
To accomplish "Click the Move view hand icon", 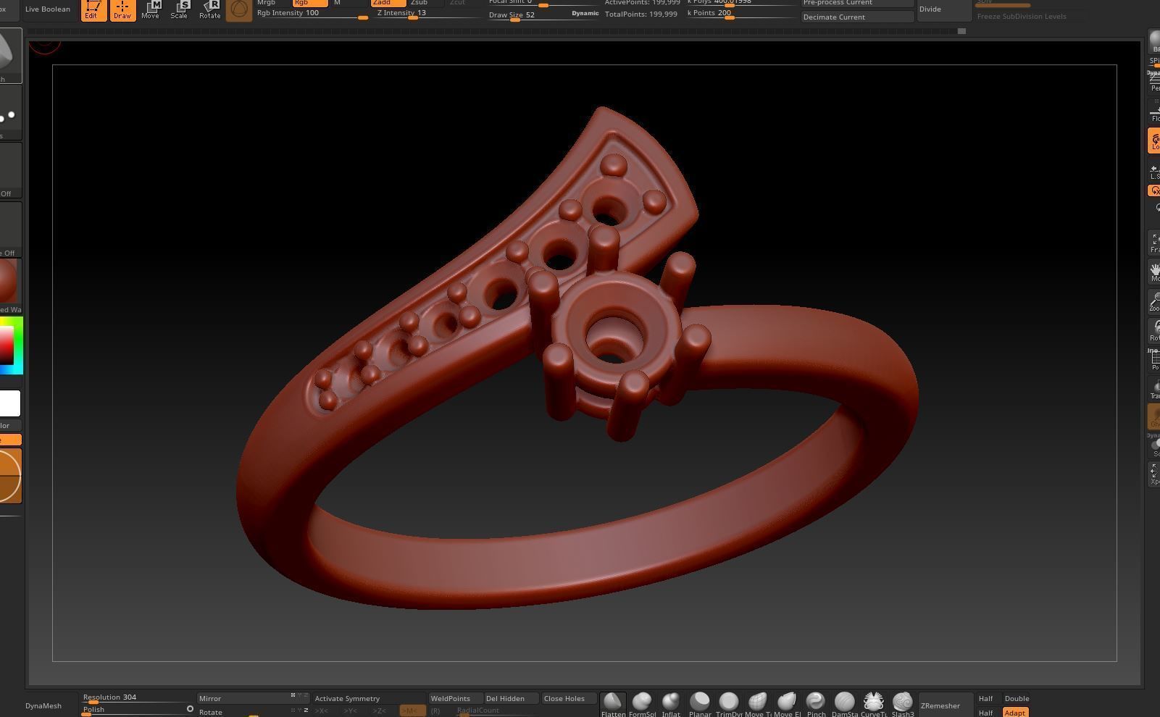I will click(1154, 272).
